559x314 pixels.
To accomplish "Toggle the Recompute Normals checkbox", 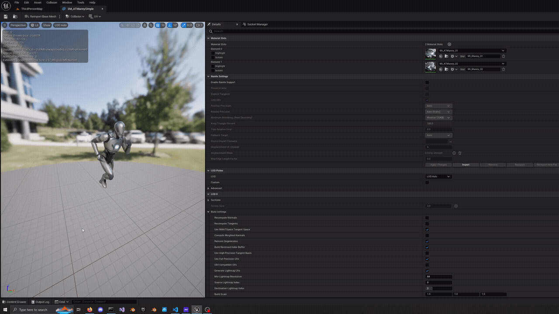I will 427,218.
